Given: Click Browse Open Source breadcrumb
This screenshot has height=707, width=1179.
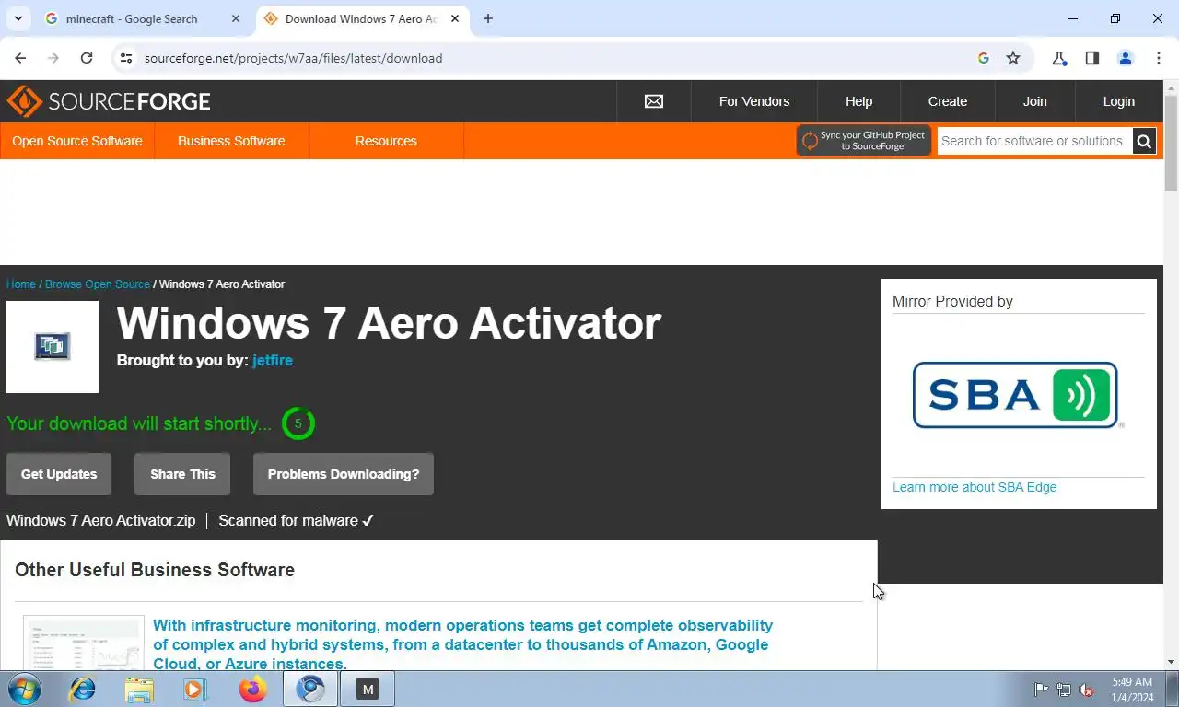Looking at the screenshot, I should pos(98,284).
